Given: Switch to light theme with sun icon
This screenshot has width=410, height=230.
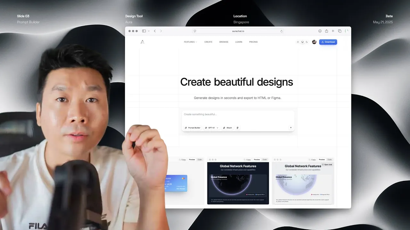Looking at the screenshot, I should (x=298, y=42).
